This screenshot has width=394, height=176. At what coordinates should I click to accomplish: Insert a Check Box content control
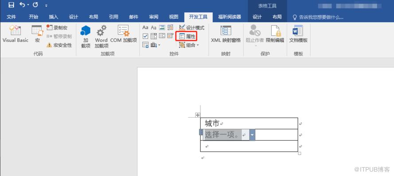[145, 36]
